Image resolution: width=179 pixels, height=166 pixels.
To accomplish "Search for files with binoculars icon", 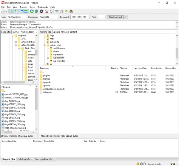I will click(71, 11).
